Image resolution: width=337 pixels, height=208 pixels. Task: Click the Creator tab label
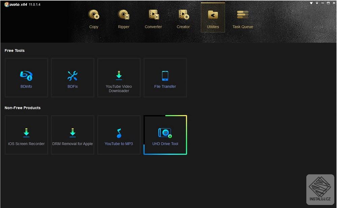click(183, 27)
